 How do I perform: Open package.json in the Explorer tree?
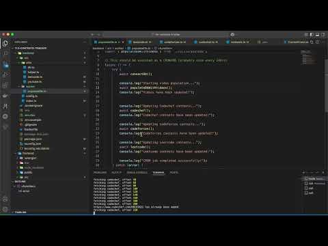(33, 139)
